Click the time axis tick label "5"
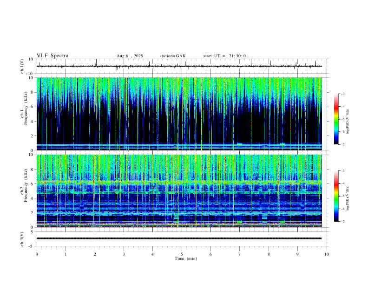This screenshot has height=285, width=368. [x=182, y=254]
